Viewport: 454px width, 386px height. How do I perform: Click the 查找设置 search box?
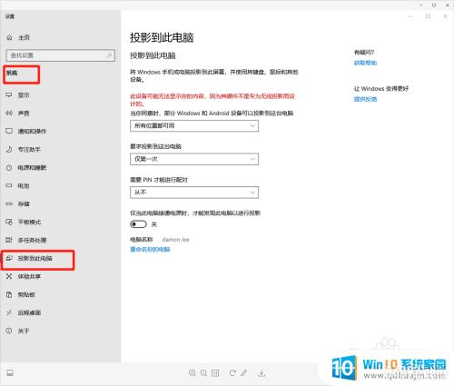tap(61, 55)
